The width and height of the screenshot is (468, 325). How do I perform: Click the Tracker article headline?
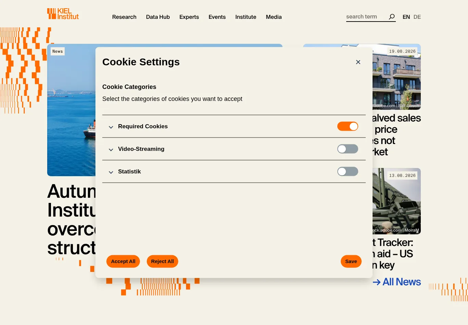point(393,254)
